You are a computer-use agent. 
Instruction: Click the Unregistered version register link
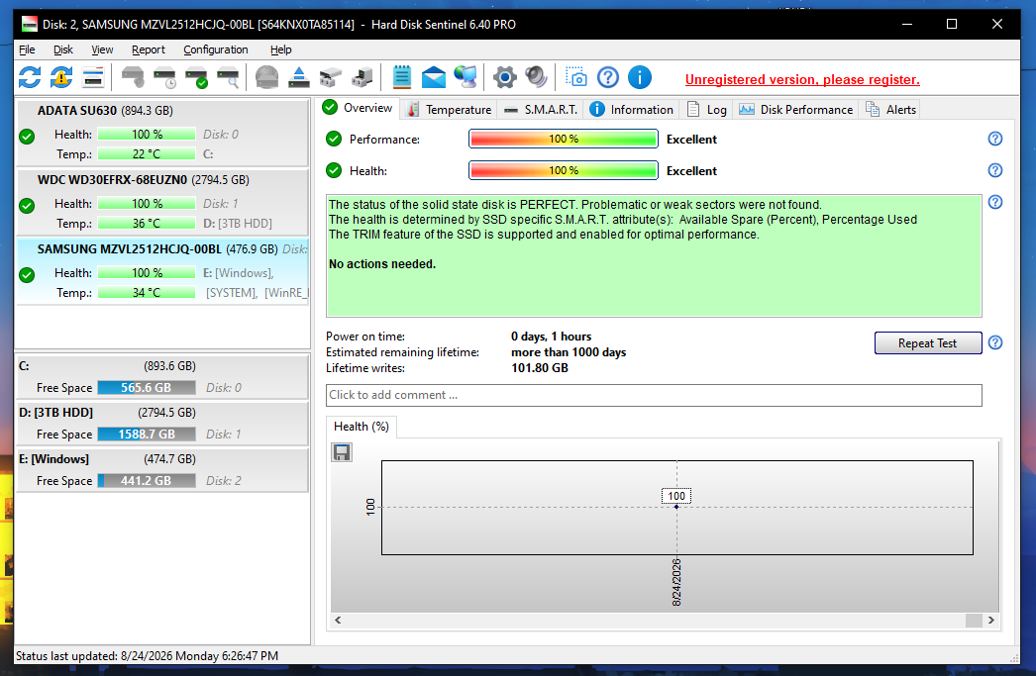[x=802, y=80]
